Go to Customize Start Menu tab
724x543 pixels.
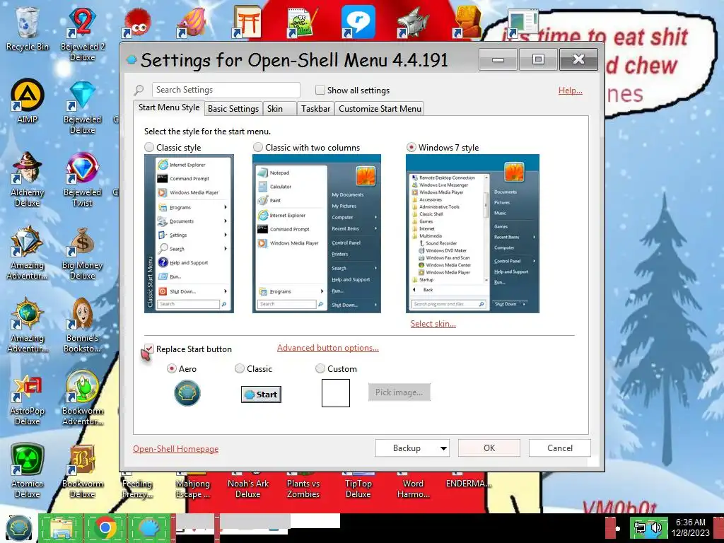pos(380,108)
